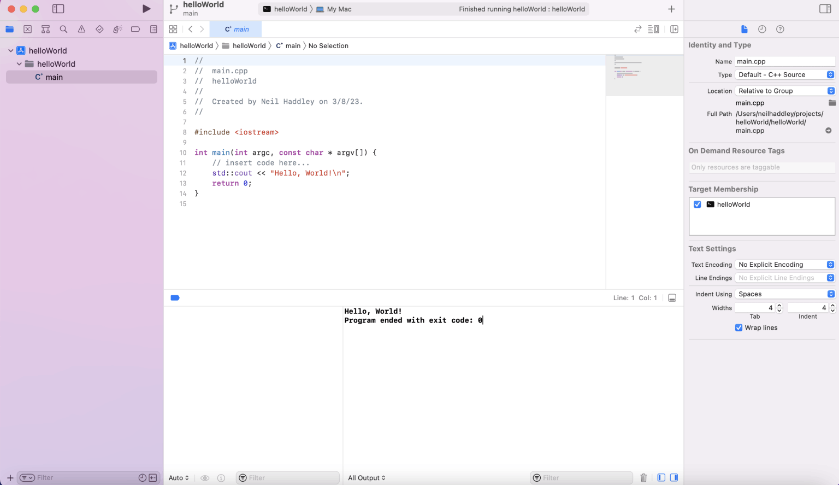Toggle the inspector panel visibility
This screenshot has width=839, height=485.
825,9
